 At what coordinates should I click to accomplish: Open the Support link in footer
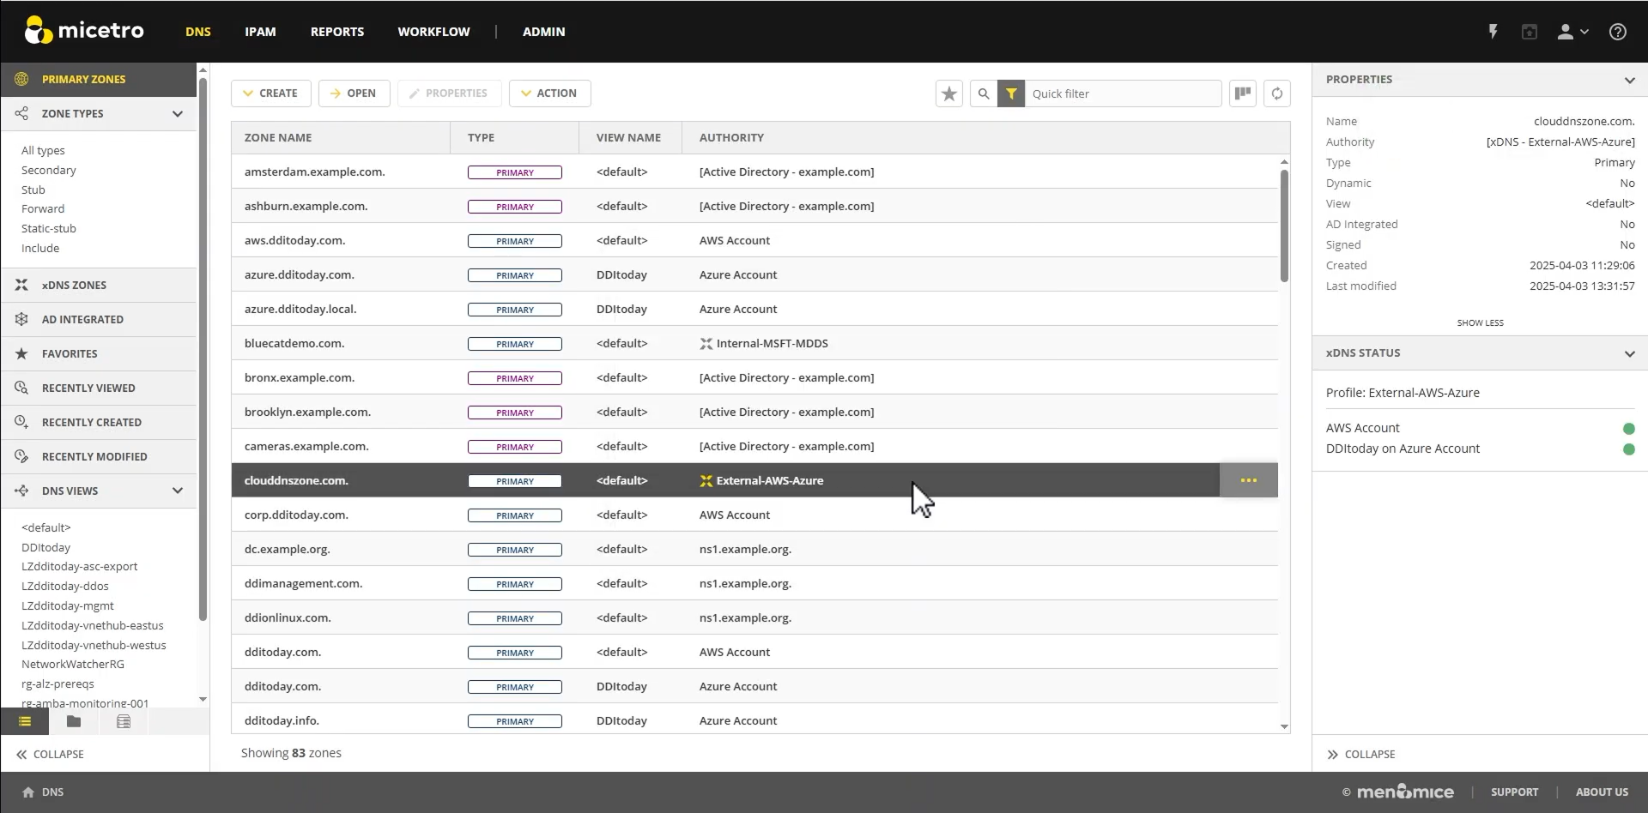(1514, 792)
